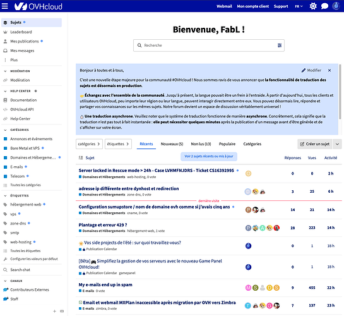The height and width of the screenshot is (316, 344).
Task: Open topic My e-mails end up in spam
Action: (x=105, y=285)
